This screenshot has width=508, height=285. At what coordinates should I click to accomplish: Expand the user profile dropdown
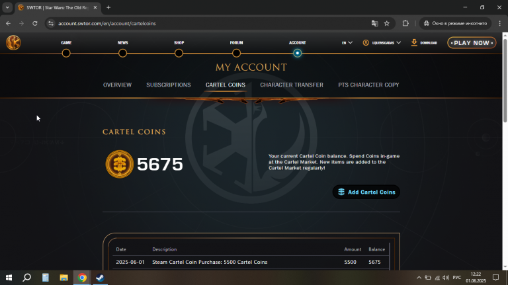(382, 43)
